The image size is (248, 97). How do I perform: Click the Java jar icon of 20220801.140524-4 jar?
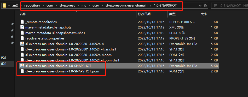(x=22, y=44)
